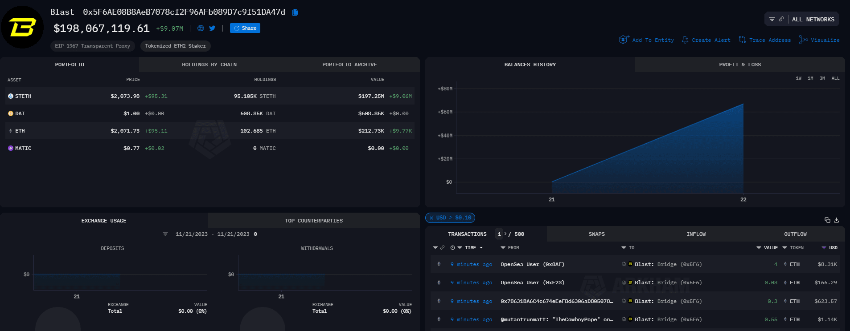The image size is (850, 331).
Task: Click the ETH token icon in portfolio
Action: 11,131
